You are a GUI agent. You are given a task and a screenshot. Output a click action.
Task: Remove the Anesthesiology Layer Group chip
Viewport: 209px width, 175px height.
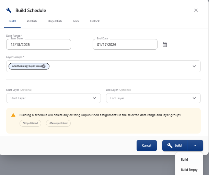click(x=44, y=66)
